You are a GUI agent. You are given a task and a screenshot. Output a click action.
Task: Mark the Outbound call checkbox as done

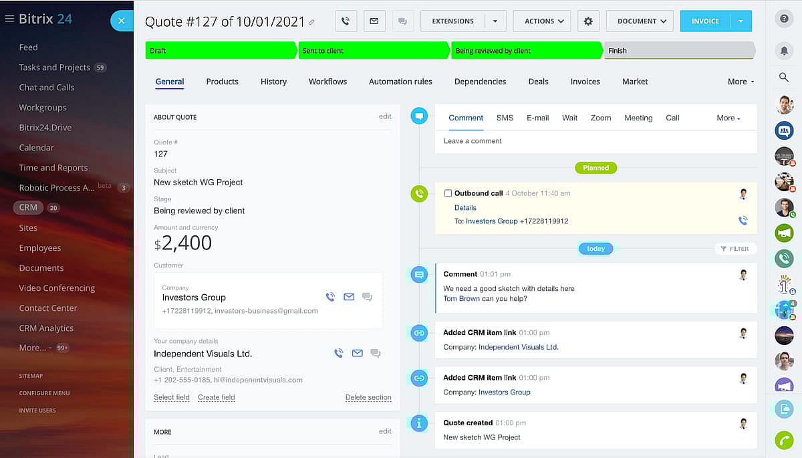448,193
